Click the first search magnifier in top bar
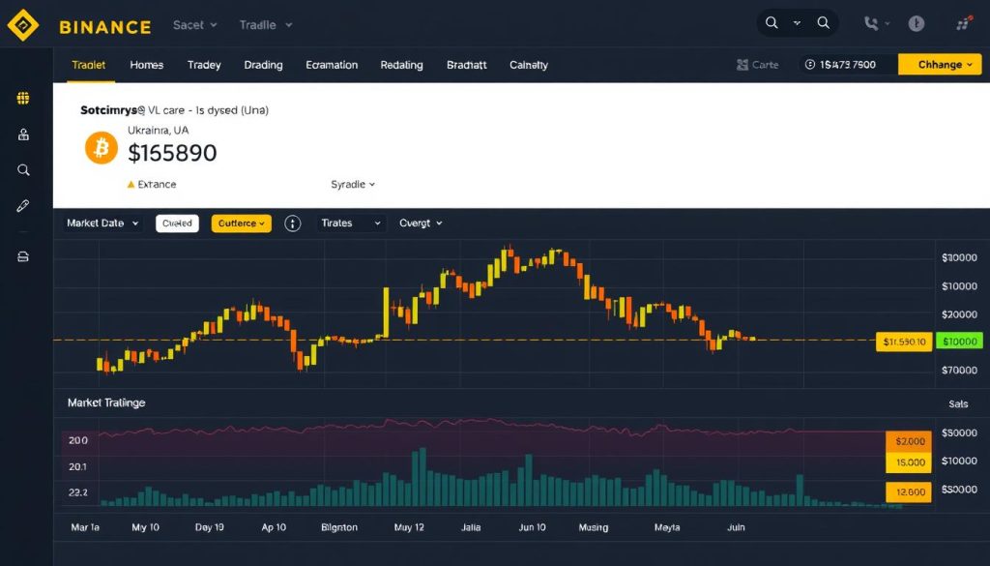 pyautogui.click(x=772, y=23)
